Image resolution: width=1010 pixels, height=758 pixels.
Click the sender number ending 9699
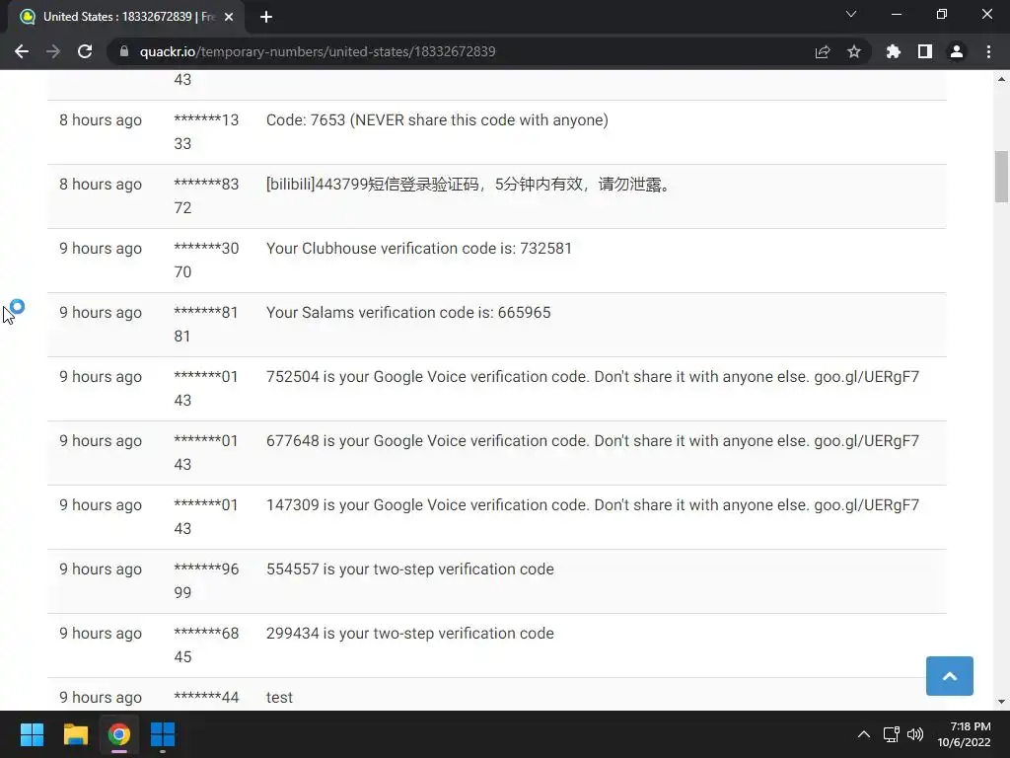206,580
